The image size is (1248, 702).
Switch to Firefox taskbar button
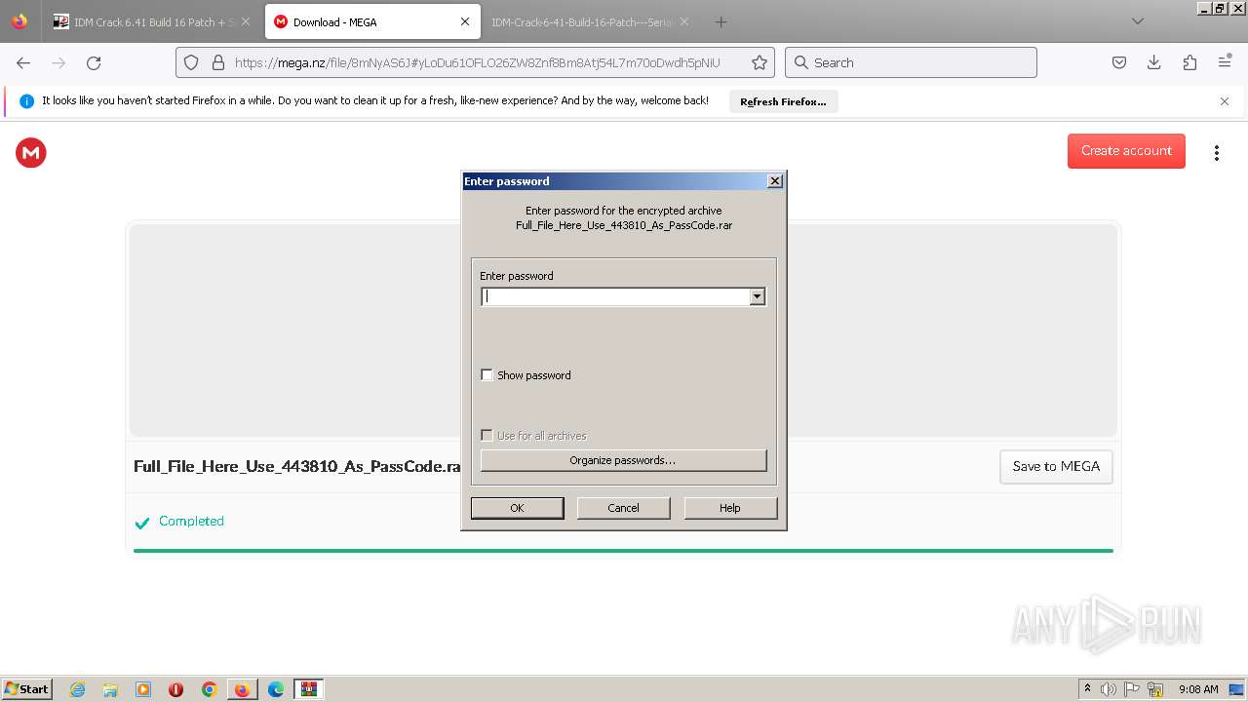pyautogui.click(x=242, y=689)
